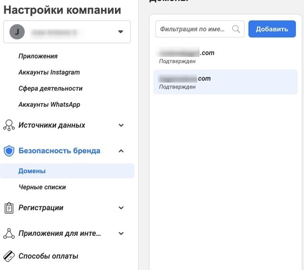
Task: Click the Integrations triangle nodes icon
Action: click(9, 233)
